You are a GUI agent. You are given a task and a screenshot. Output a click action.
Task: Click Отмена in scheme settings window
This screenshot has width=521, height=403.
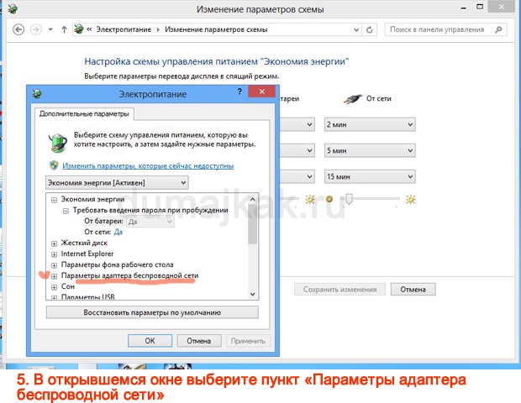tap(413, 290)
